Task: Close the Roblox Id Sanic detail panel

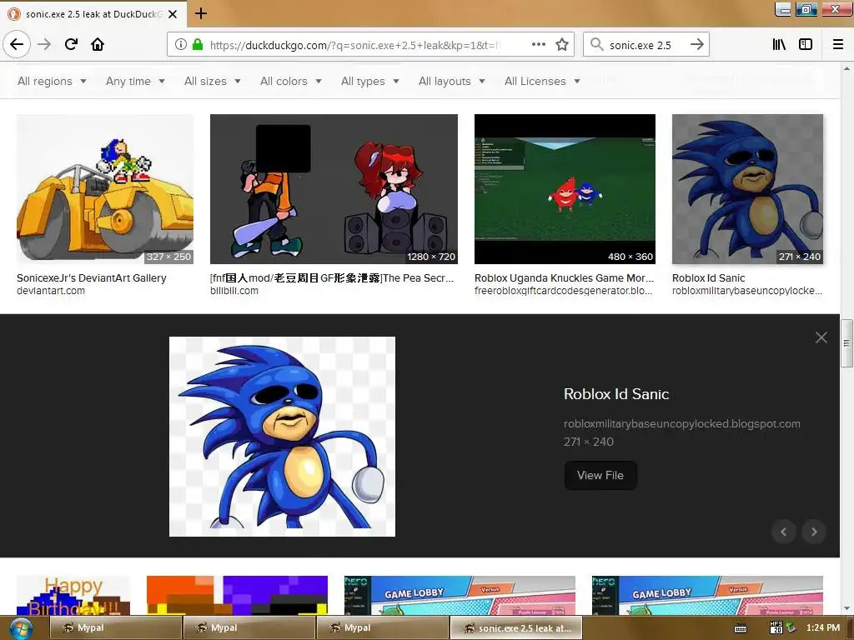Action: pos(821,337)
